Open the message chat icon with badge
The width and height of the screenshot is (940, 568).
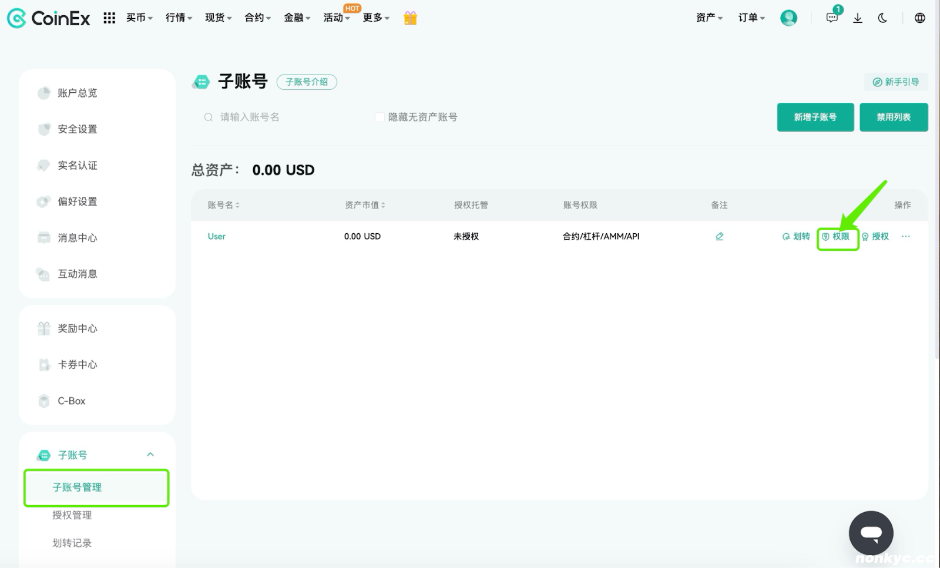832,18
